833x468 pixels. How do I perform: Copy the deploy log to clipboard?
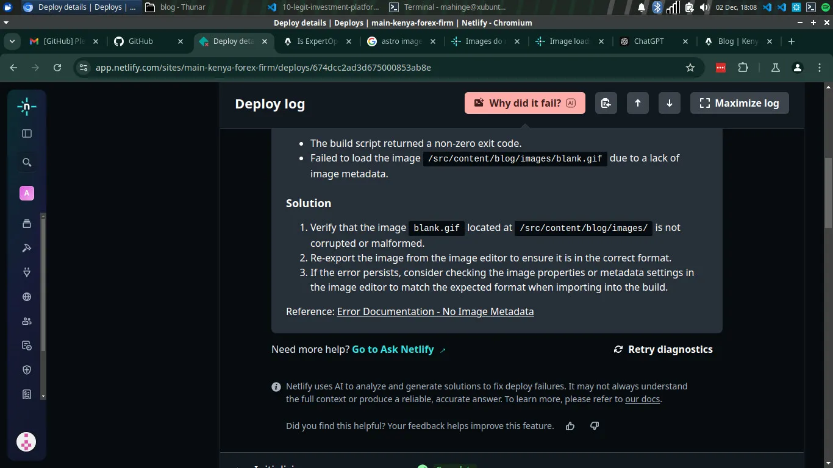tap(606, 103)
